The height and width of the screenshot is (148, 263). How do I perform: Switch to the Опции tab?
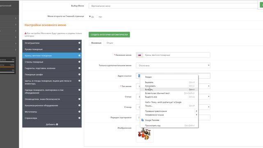click(110, 43)
